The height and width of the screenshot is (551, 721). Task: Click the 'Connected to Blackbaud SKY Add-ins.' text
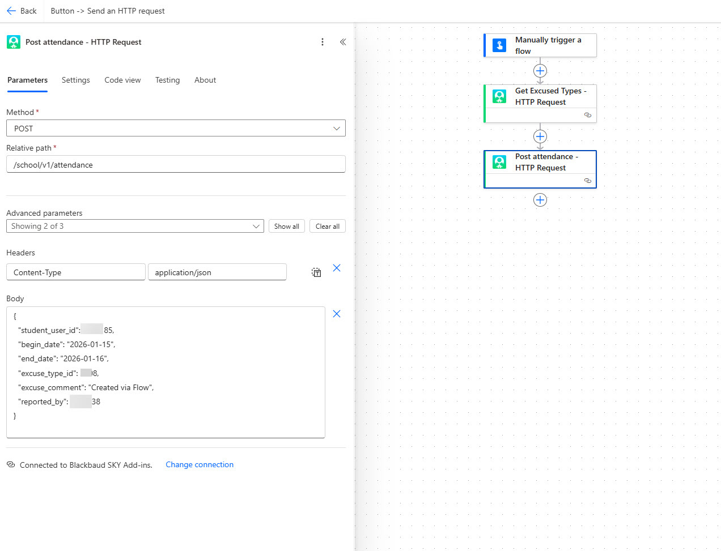tap(86, 465)
